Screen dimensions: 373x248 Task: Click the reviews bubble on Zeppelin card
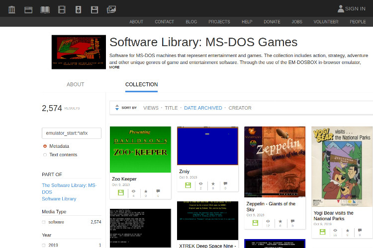pyautogui.click(x=292, y=221)
